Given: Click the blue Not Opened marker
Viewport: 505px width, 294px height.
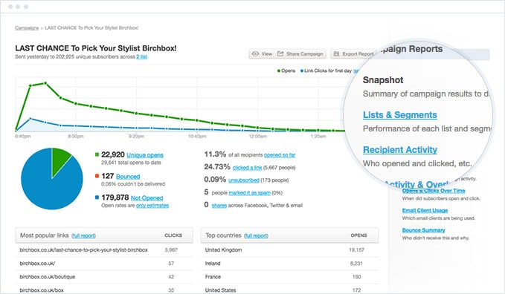Looking at the screenshot, I should [x=97, y=197].
